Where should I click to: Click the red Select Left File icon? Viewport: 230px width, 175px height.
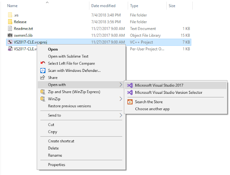click(43, 64)
